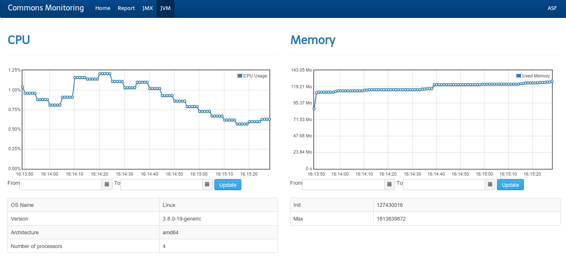
Task: Focus the Memory To date input field
Action: [x=444, y=184]
